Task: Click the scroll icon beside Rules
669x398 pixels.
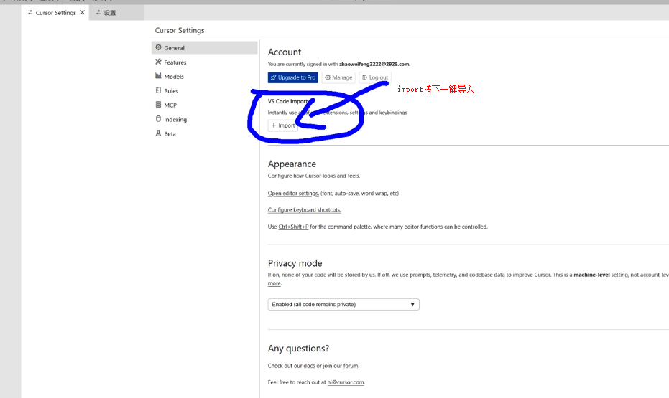Action: [x=158, y=90]
